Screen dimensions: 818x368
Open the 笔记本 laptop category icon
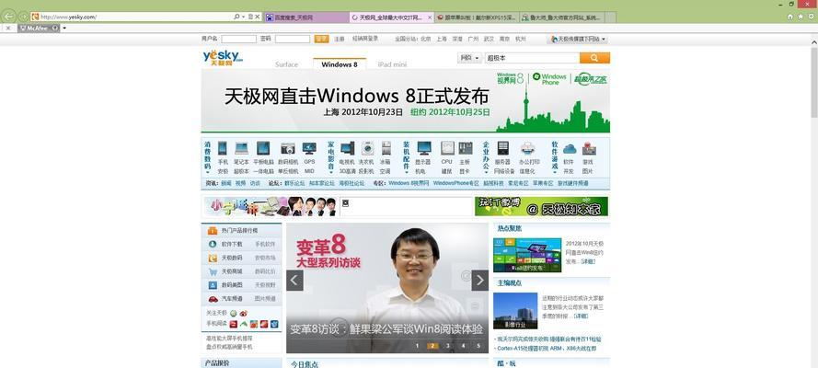tap(241, 148)
